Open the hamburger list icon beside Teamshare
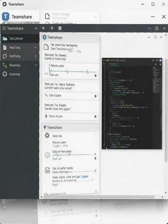 pyautogui.click(x=4, y=28)
